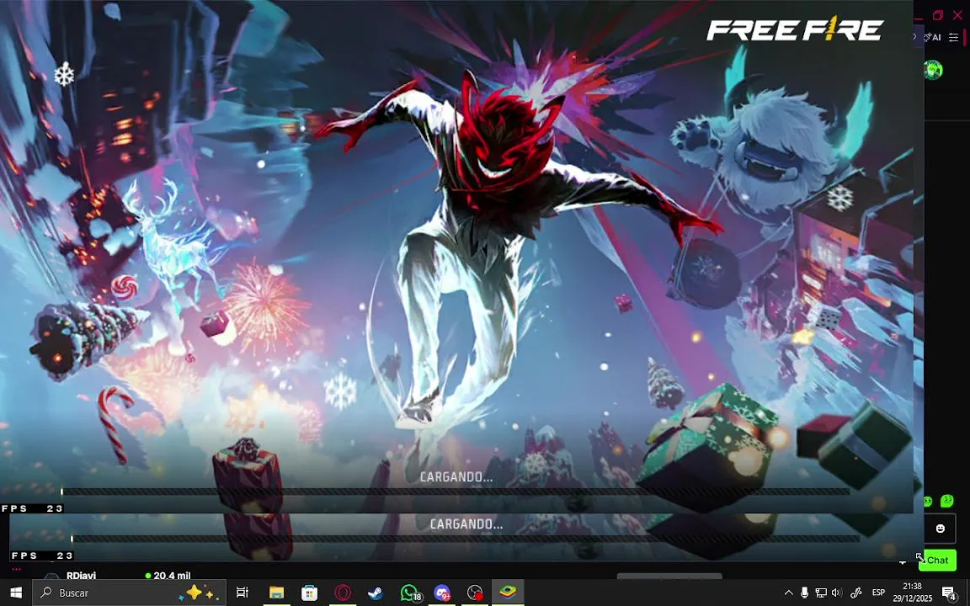Open the Windows Start menu
Screen dimensions: 970x606
click(x=16, y=593)
